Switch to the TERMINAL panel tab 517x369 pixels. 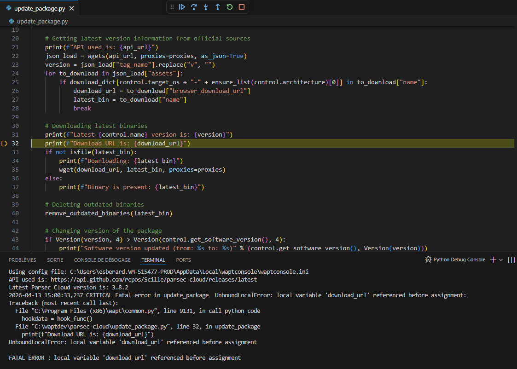(153, 259)
